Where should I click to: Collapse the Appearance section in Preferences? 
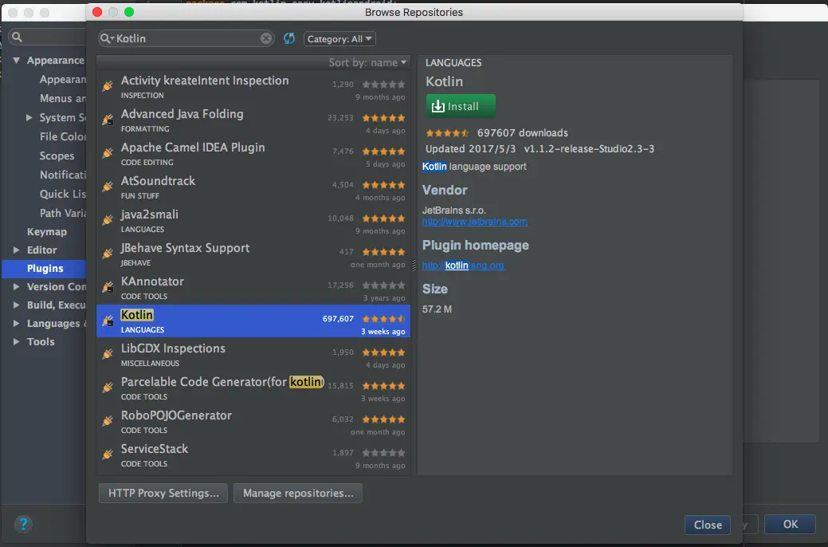point(17,61)
